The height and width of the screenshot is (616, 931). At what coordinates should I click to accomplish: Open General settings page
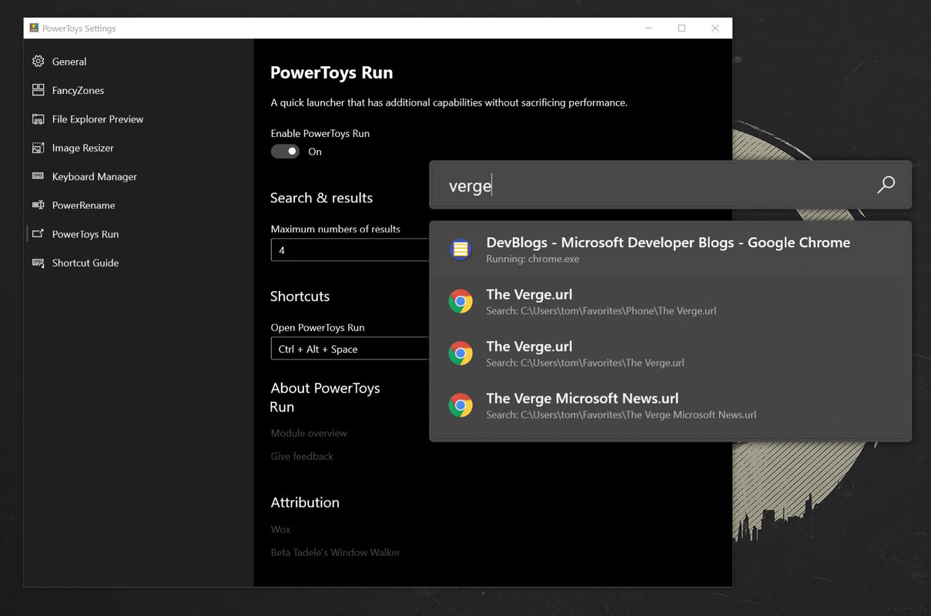[139, 61]
